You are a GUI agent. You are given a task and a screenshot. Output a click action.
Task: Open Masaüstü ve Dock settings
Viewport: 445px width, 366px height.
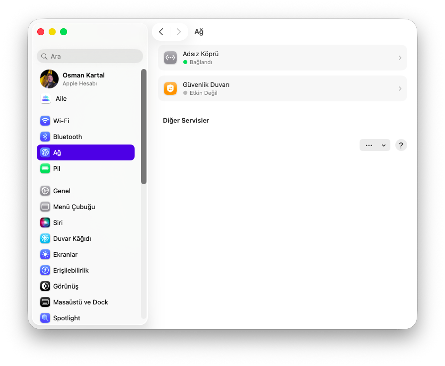80,302
